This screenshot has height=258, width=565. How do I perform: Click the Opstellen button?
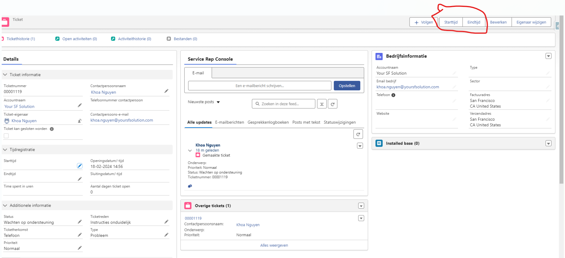pyautogui.click(x=347, y=86)
